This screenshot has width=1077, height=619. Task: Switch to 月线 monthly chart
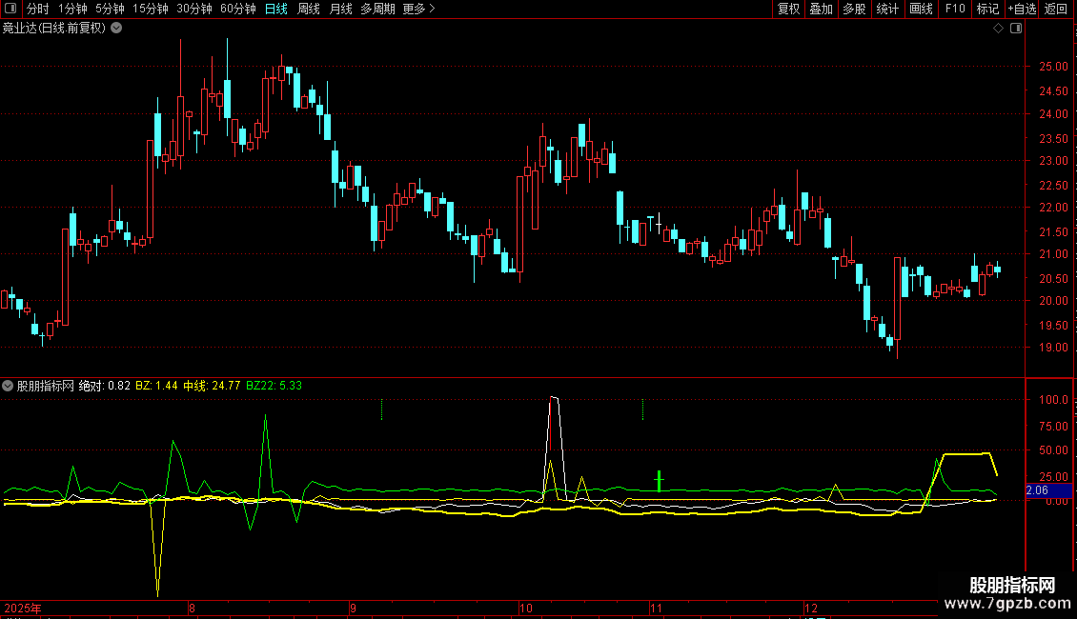point(340,9)
